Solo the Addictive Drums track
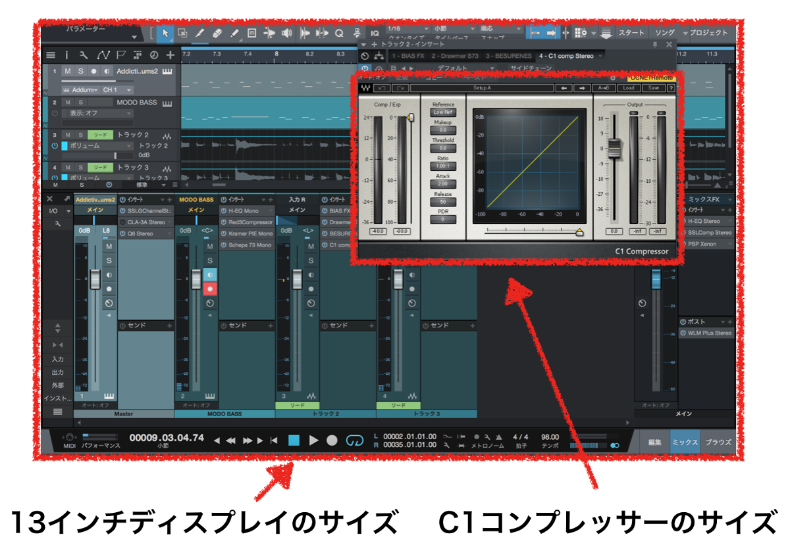Screen dimensions: 790x549 coord(81,71)
